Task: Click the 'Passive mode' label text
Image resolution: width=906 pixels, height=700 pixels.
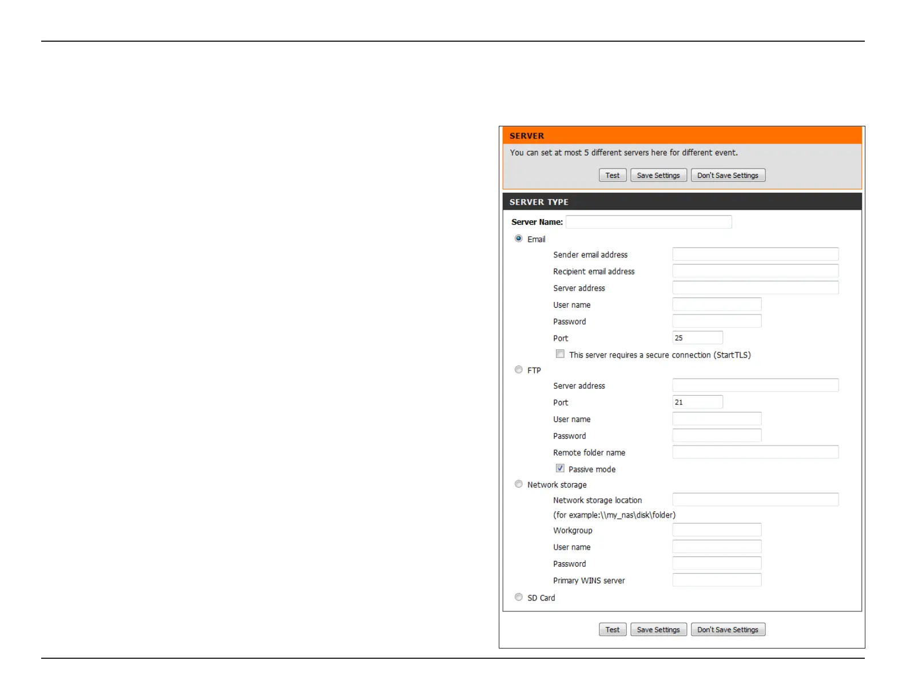Action: tap(592, 470)
